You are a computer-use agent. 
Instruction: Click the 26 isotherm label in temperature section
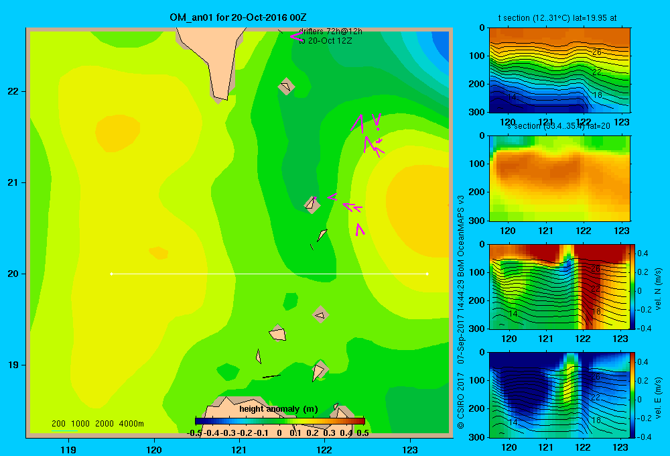(x=597, y=52)
